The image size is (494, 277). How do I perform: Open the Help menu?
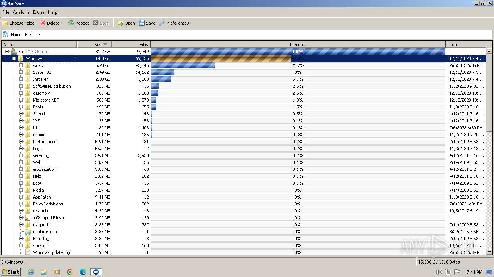pyautogui.click(x=52, y=12)
